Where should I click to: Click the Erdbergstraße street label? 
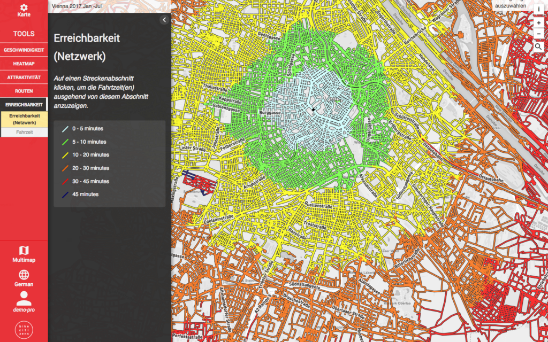[399, 130]
